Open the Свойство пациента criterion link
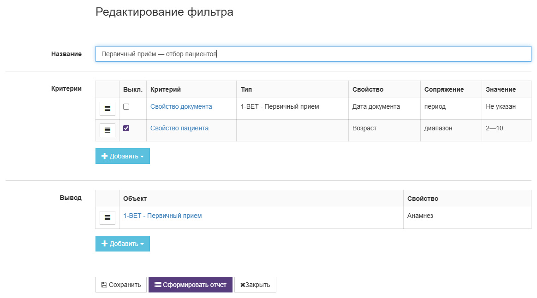 click(x=179, y=128)
